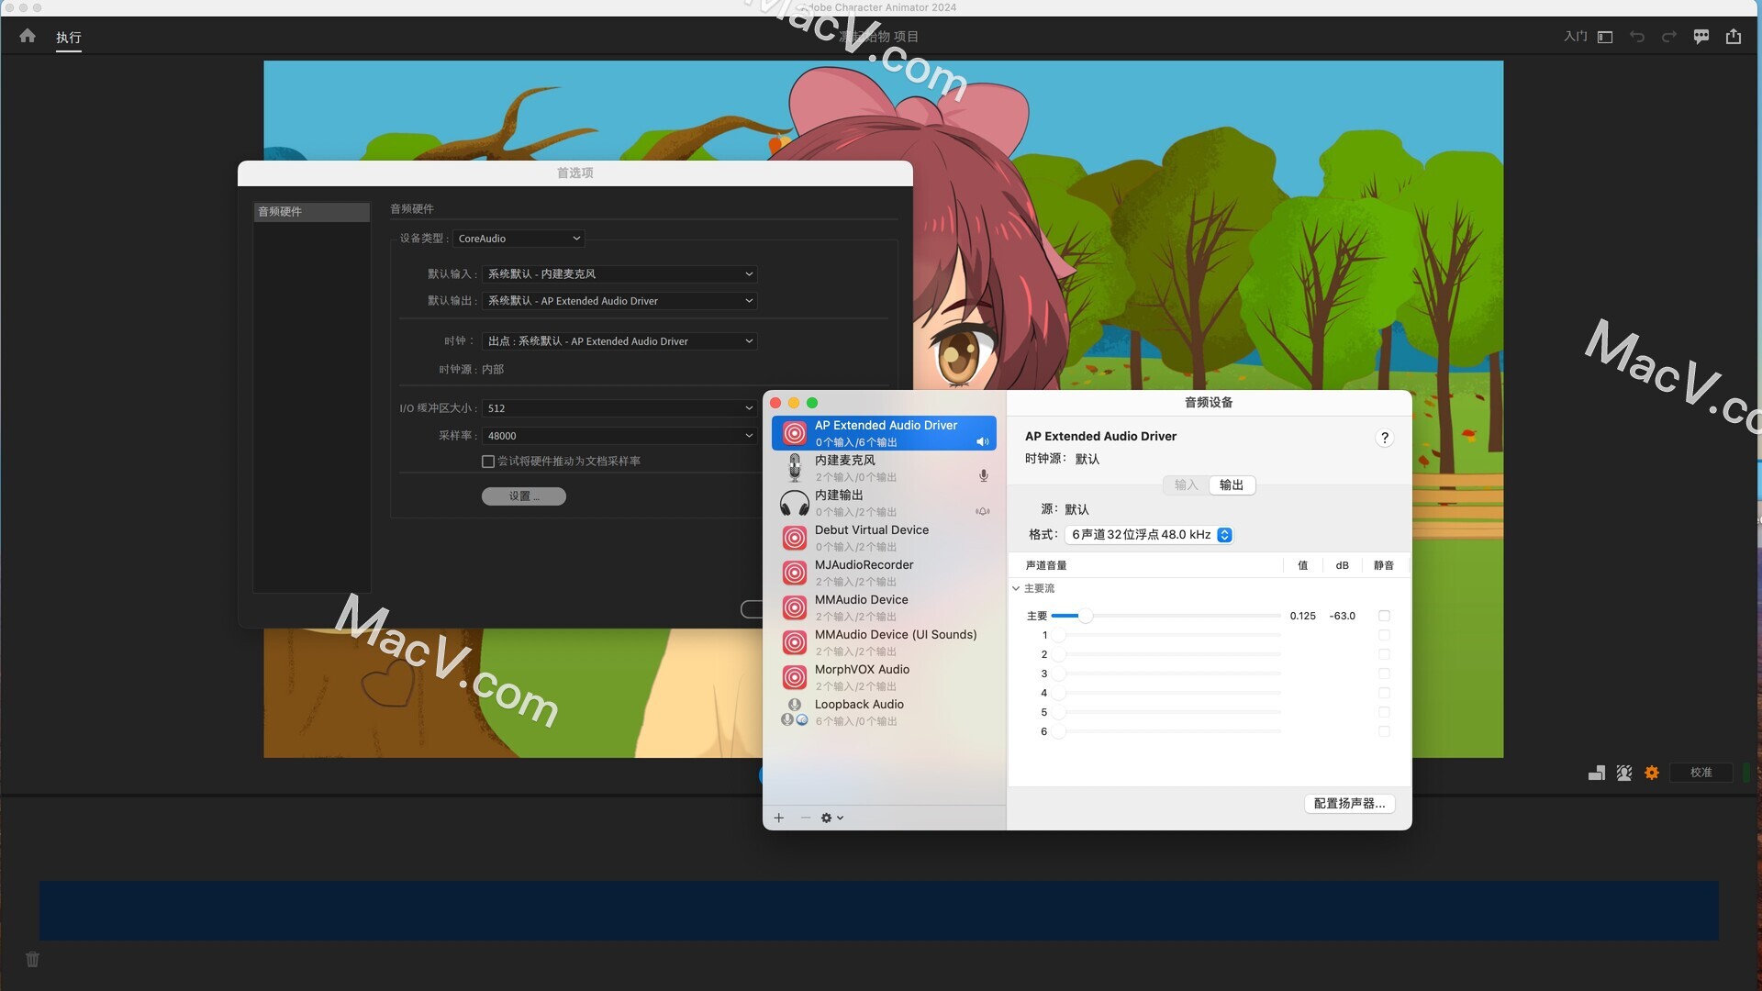The image size is (1762, 991).
Task: Select the 内建输出 headphones device
Action: (x=884, y=503)
